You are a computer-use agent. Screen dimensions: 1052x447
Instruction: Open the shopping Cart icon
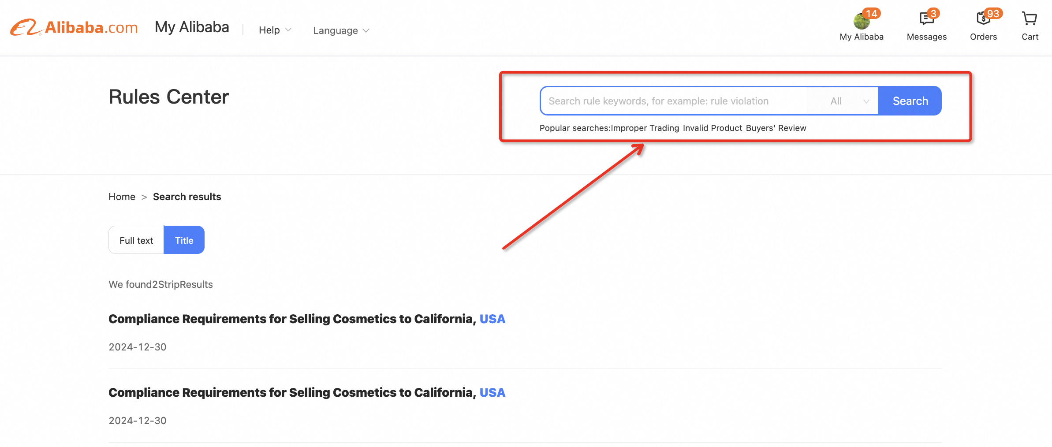point(1030,19)
